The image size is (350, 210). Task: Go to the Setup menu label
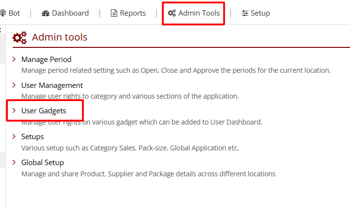[260, 13]
